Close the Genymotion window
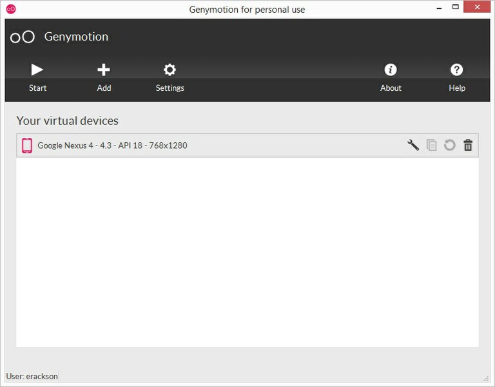495x387 pixels. [x=477, y=7]
